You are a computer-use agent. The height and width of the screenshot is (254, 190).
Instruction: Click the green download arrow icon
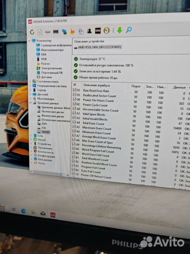point(120,30)
